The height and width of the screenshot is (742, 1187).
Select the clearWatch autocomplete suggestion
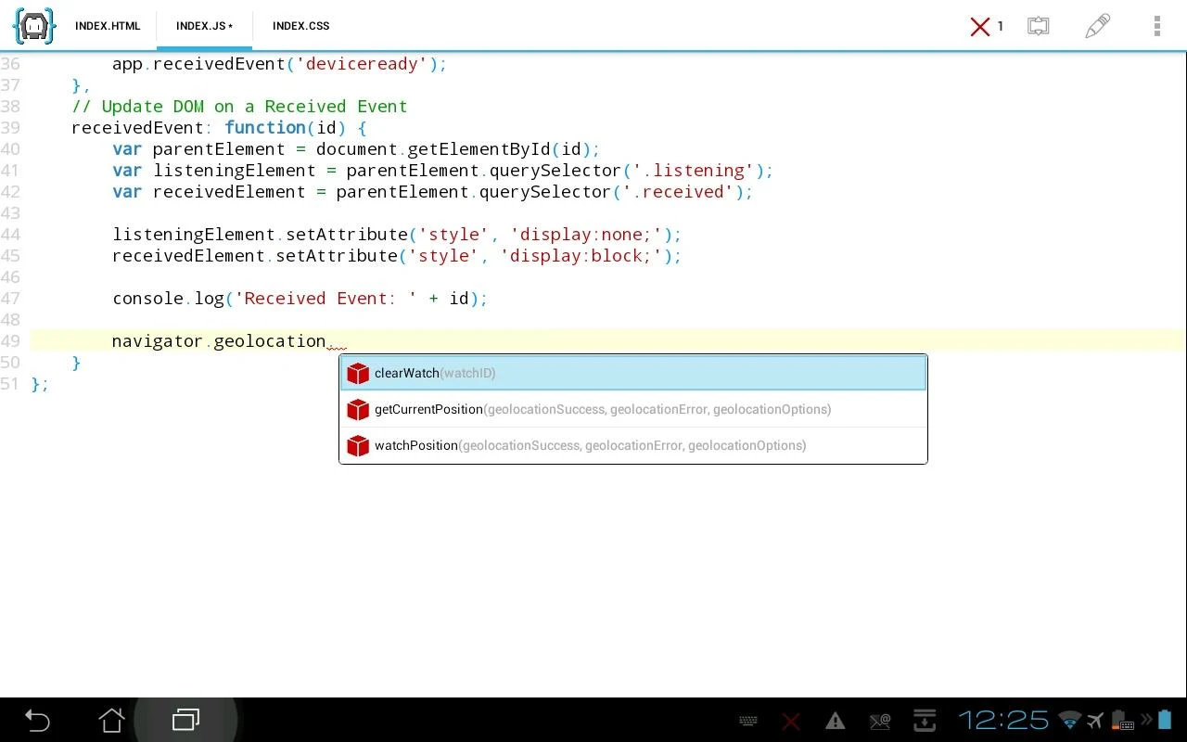click(633, 373)
